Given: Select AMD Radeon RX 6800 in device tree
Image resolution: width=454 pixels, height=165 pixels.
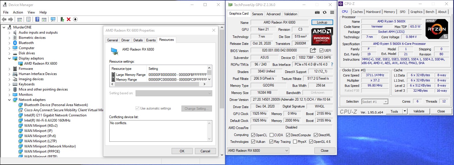Looking at the screenshot, I should click(41, 64).
